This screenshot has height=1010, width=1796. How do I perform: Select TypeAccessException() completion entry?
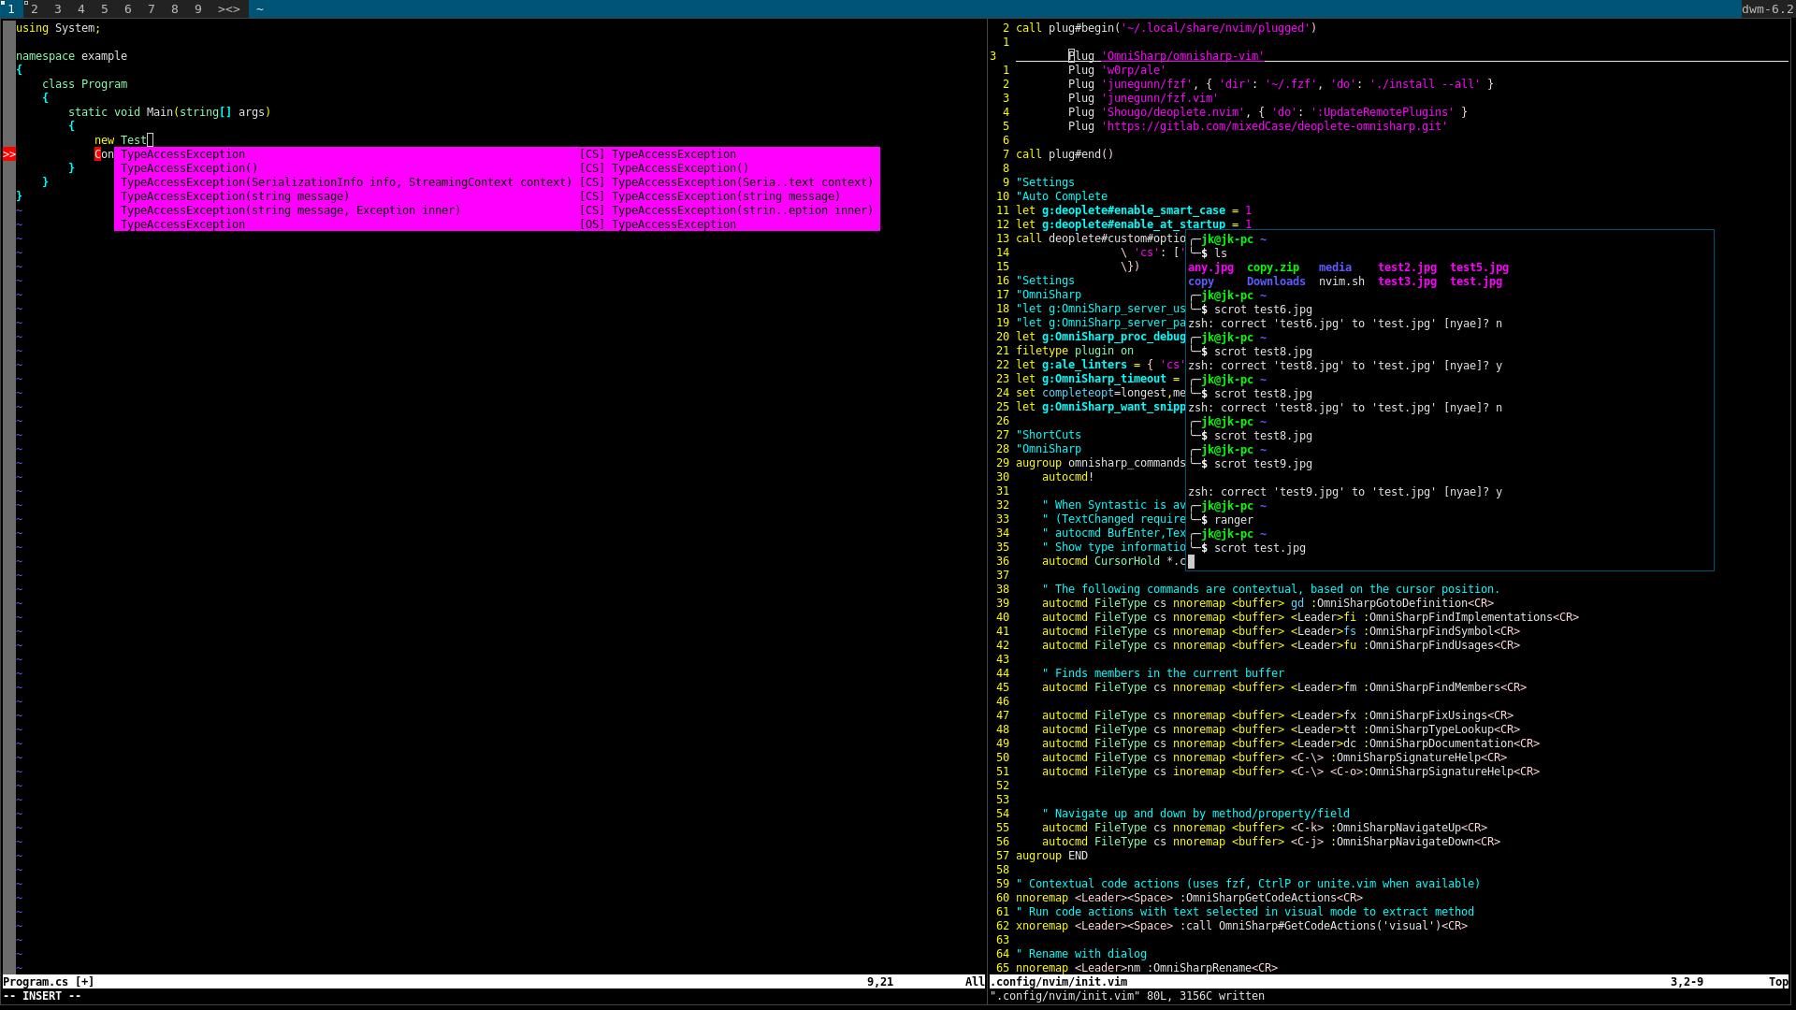click(497, 168)
